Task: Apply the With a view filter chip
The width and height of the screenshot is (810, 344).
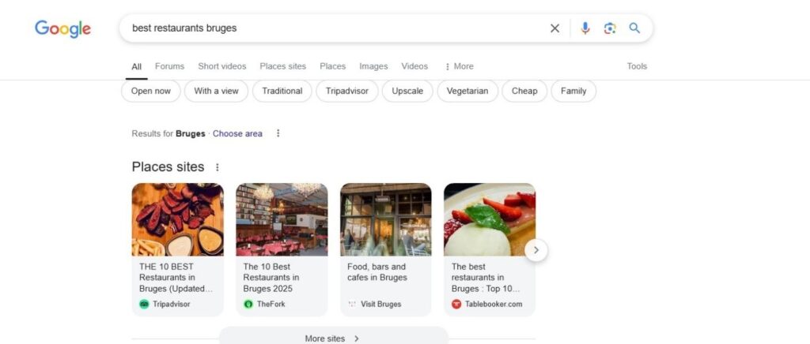Action: point(217,92)
